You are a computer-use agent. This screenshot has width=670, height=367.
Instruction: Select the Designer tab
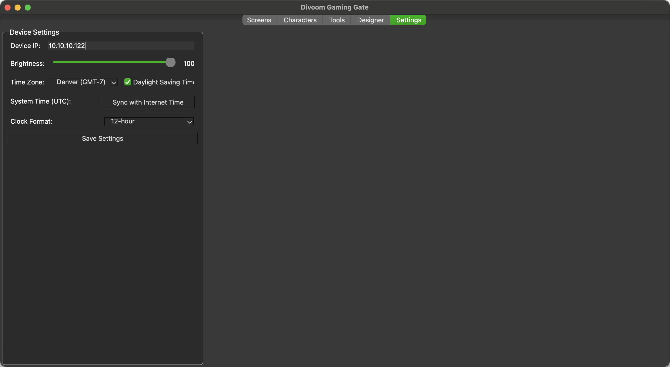pos(370,20)
